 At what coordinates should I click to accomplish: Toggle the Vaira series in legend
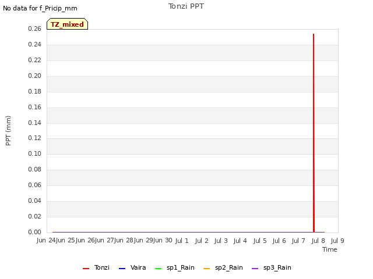tap(132, 267)
